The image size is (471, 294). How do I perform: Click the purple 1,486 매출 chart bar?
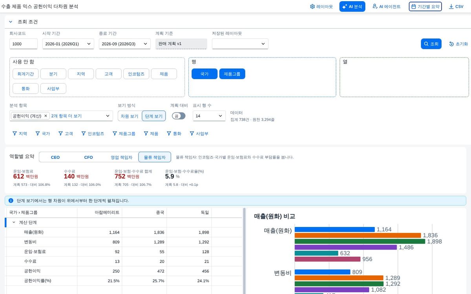[346, 247]
